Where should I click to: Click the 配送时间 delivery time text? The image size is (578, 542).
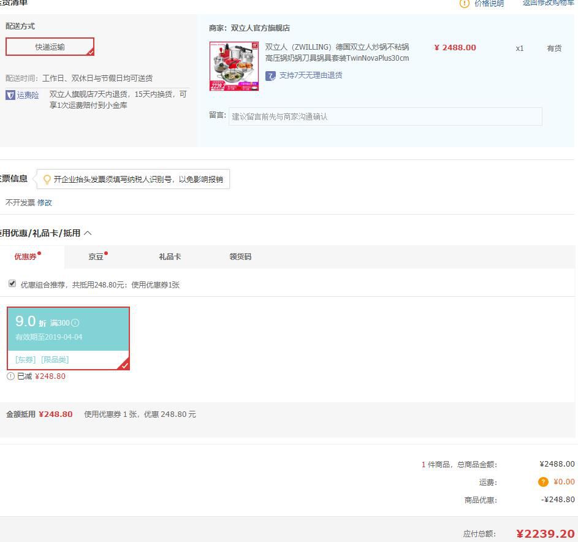[x=79, y=78]
